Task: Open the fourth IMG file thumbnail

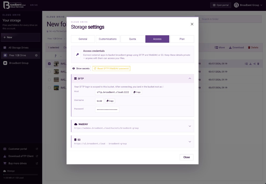Action: click(56, 88)
